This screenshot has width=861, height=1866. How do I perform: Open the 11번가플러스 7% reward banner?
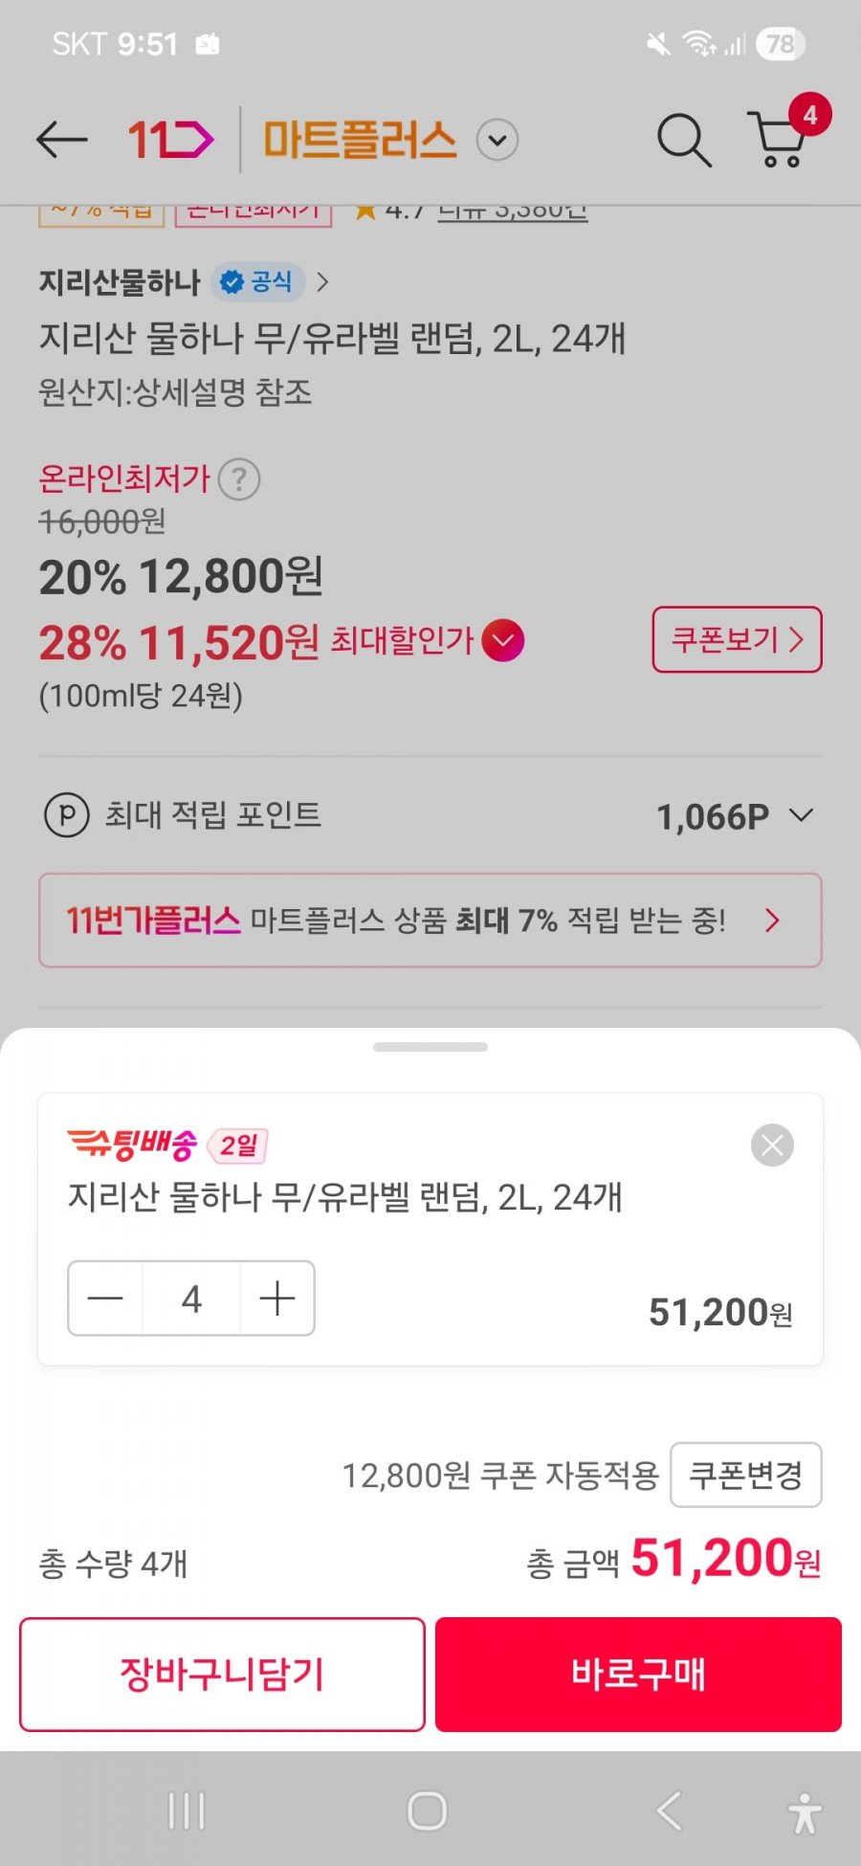click(430, 920)
